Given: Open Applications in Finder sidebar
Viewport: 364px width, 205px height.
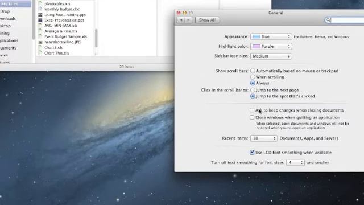Looking at the screenshot, I should [x=9, y=40].
